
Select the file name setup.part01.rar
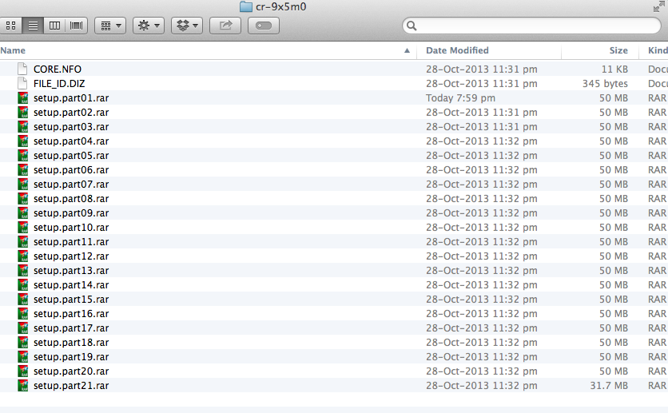pos(71,98)
